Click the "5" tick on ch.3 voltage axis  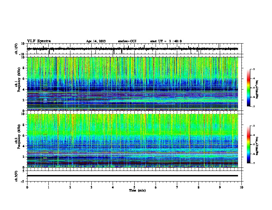24,171
